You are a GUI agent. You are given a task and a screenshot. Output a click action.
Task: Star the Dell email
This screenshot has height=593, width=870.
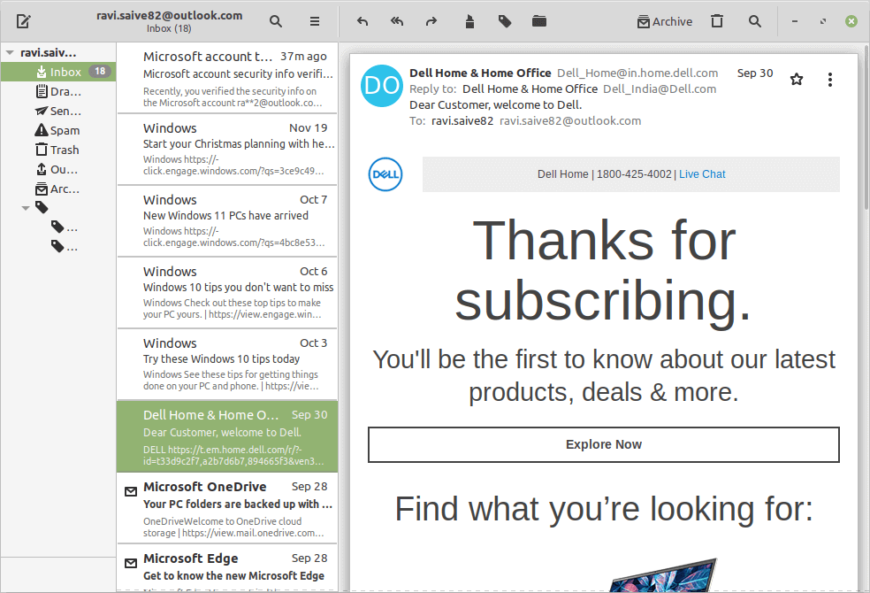[x=797, y=80]
